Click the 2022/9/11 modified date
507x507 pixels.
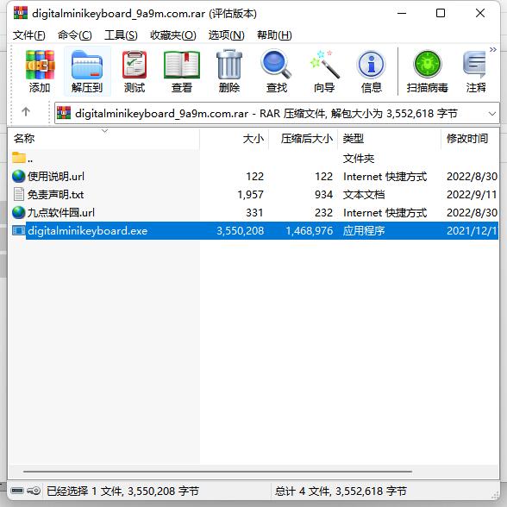tap(472, 194)
